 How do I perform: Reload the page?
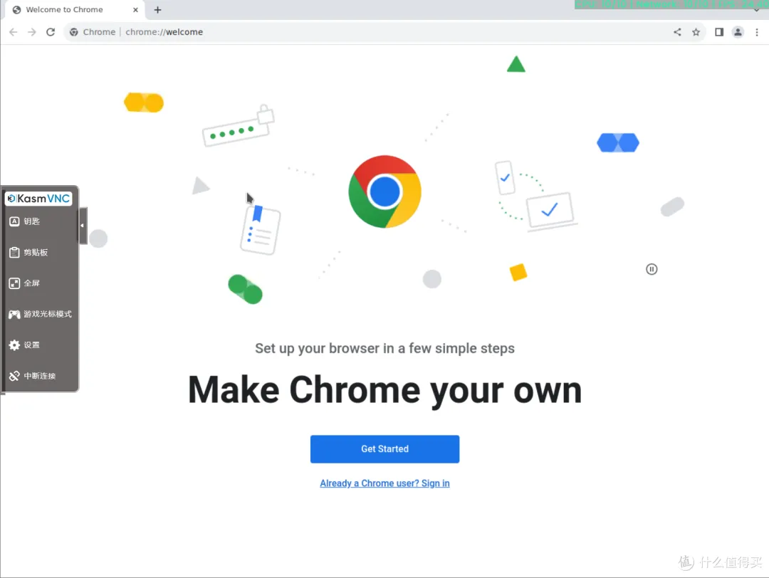(51, 32)
